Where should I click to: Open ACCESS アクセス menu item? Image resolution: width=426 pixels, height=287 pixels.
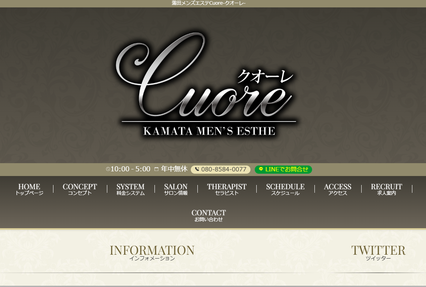click(337, 189)
